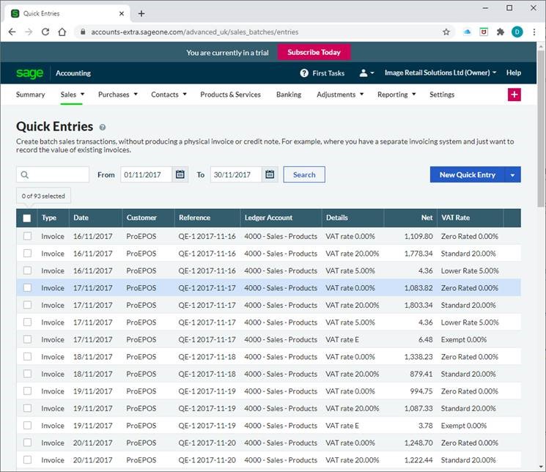Select the checkbox for the 1,109.80 invoice
The width and height of the screenshot is (546, 472).
[27, 236]
